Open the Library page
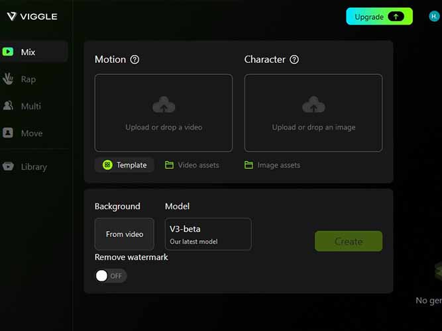The image size is (442, 331). click(34, 167)
